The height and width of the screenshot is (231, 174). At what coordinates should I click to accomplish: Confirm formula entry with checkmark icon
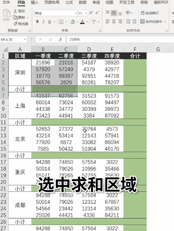click(51, 40)
